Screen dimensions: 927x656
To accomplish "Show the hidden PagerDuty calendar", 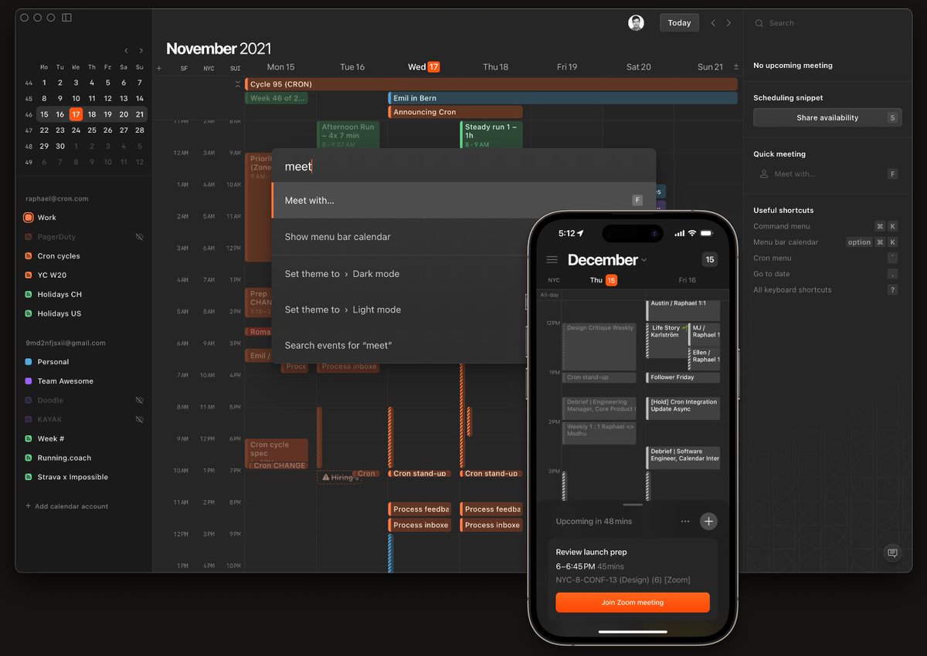I will pyautogui.click(x=140, y=237).
